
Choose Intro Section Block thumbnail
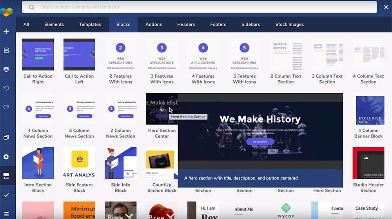(x=38, y=163)
